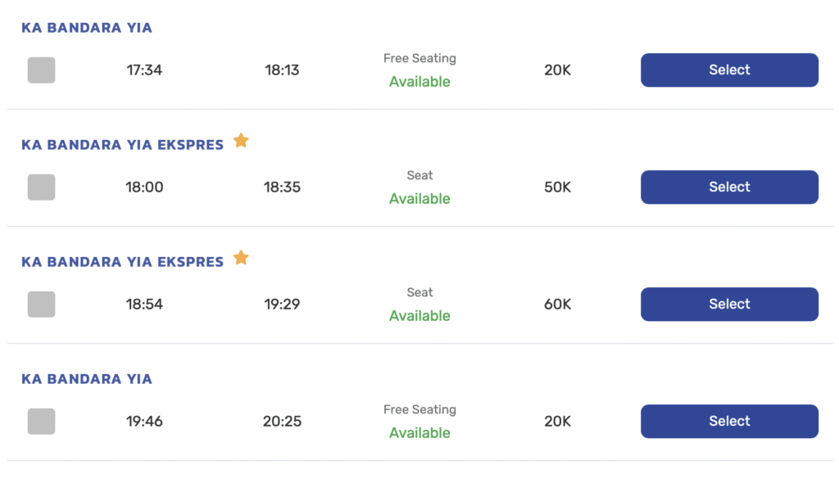Click the gray icon for the 19:46 train
The image size is (839, 479).
(41, 422)
